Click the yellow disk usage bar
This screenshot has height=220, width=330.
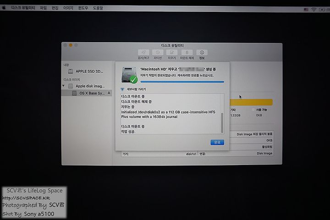(x=251, y=102)
